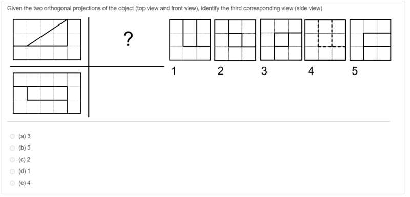This screenshot has width=410, height=197.
Task: Select radio button for option (d) 1
Action: pyautogui.click(x=12, y=171)
